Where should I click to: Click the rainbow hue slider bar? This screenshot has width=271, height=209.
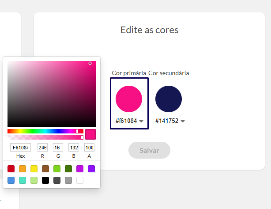coord(45,131)
